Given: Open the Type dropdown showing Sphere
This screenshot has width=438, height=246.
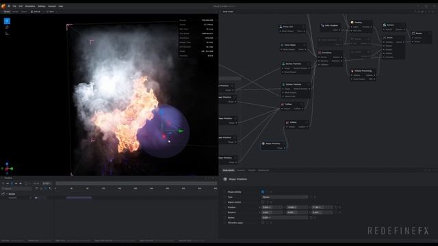Looking at the screenshot, I should [285, 197].
